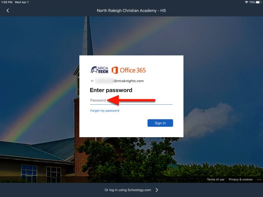Tap the Wed Apr 1 date

[22, 2]
